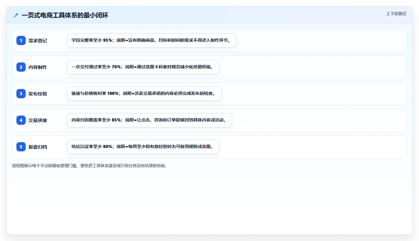Select the 内容制作 step label
The width and height of the screenshot is (419, 241).
[38, 67]
